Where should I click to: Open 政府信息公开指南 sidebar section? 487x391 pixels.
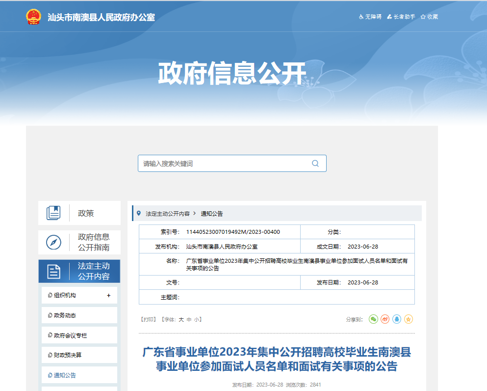pyautogui.click(x=79, y=242)
